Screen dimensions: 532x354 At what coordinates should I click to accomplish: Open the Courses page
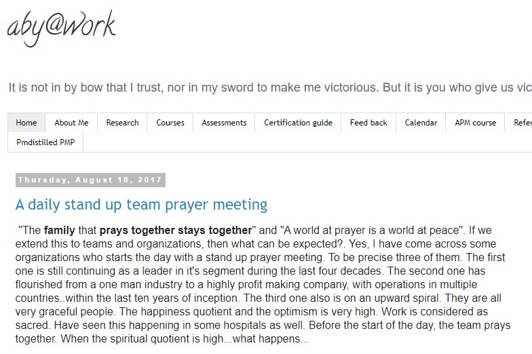(x=170, y=123)
